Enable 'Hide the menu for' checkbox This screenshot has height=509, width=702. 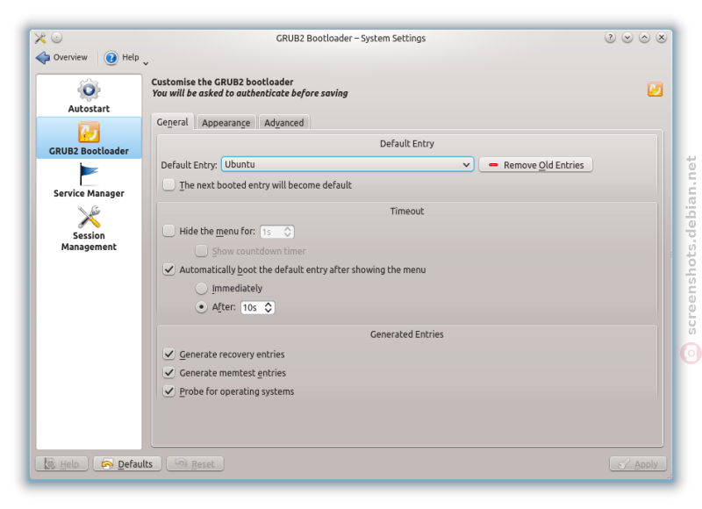[168, 231]
